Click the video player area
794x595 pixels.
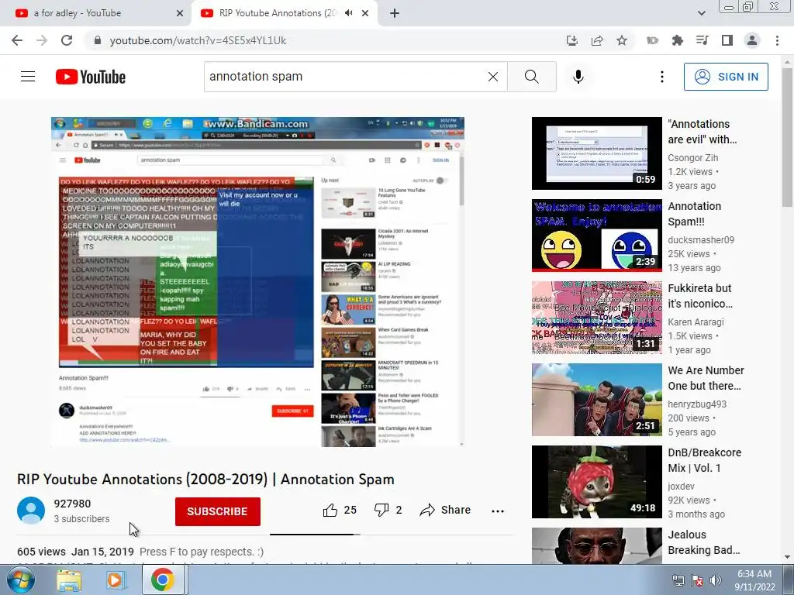pos(257,282)
